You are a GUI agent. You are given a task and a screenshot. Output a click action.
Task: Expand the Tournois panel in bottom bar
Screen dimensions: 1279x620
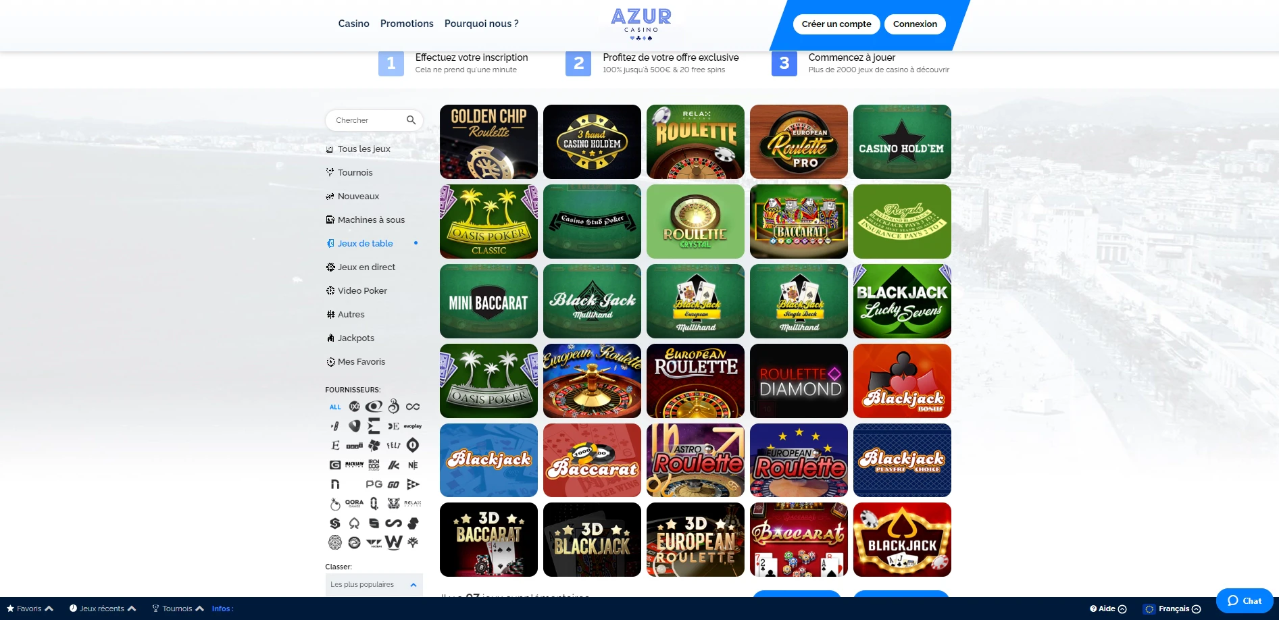(178, 609)
